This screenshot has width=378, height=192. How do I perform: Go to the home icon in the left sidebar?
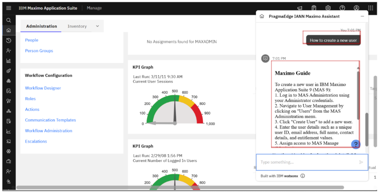[x=9, y=30]
